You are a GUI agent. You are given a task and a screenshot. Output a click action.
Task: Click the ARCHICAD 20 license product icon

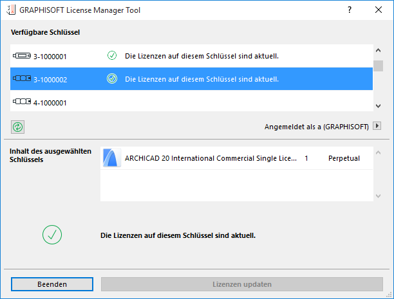point(112,158)
